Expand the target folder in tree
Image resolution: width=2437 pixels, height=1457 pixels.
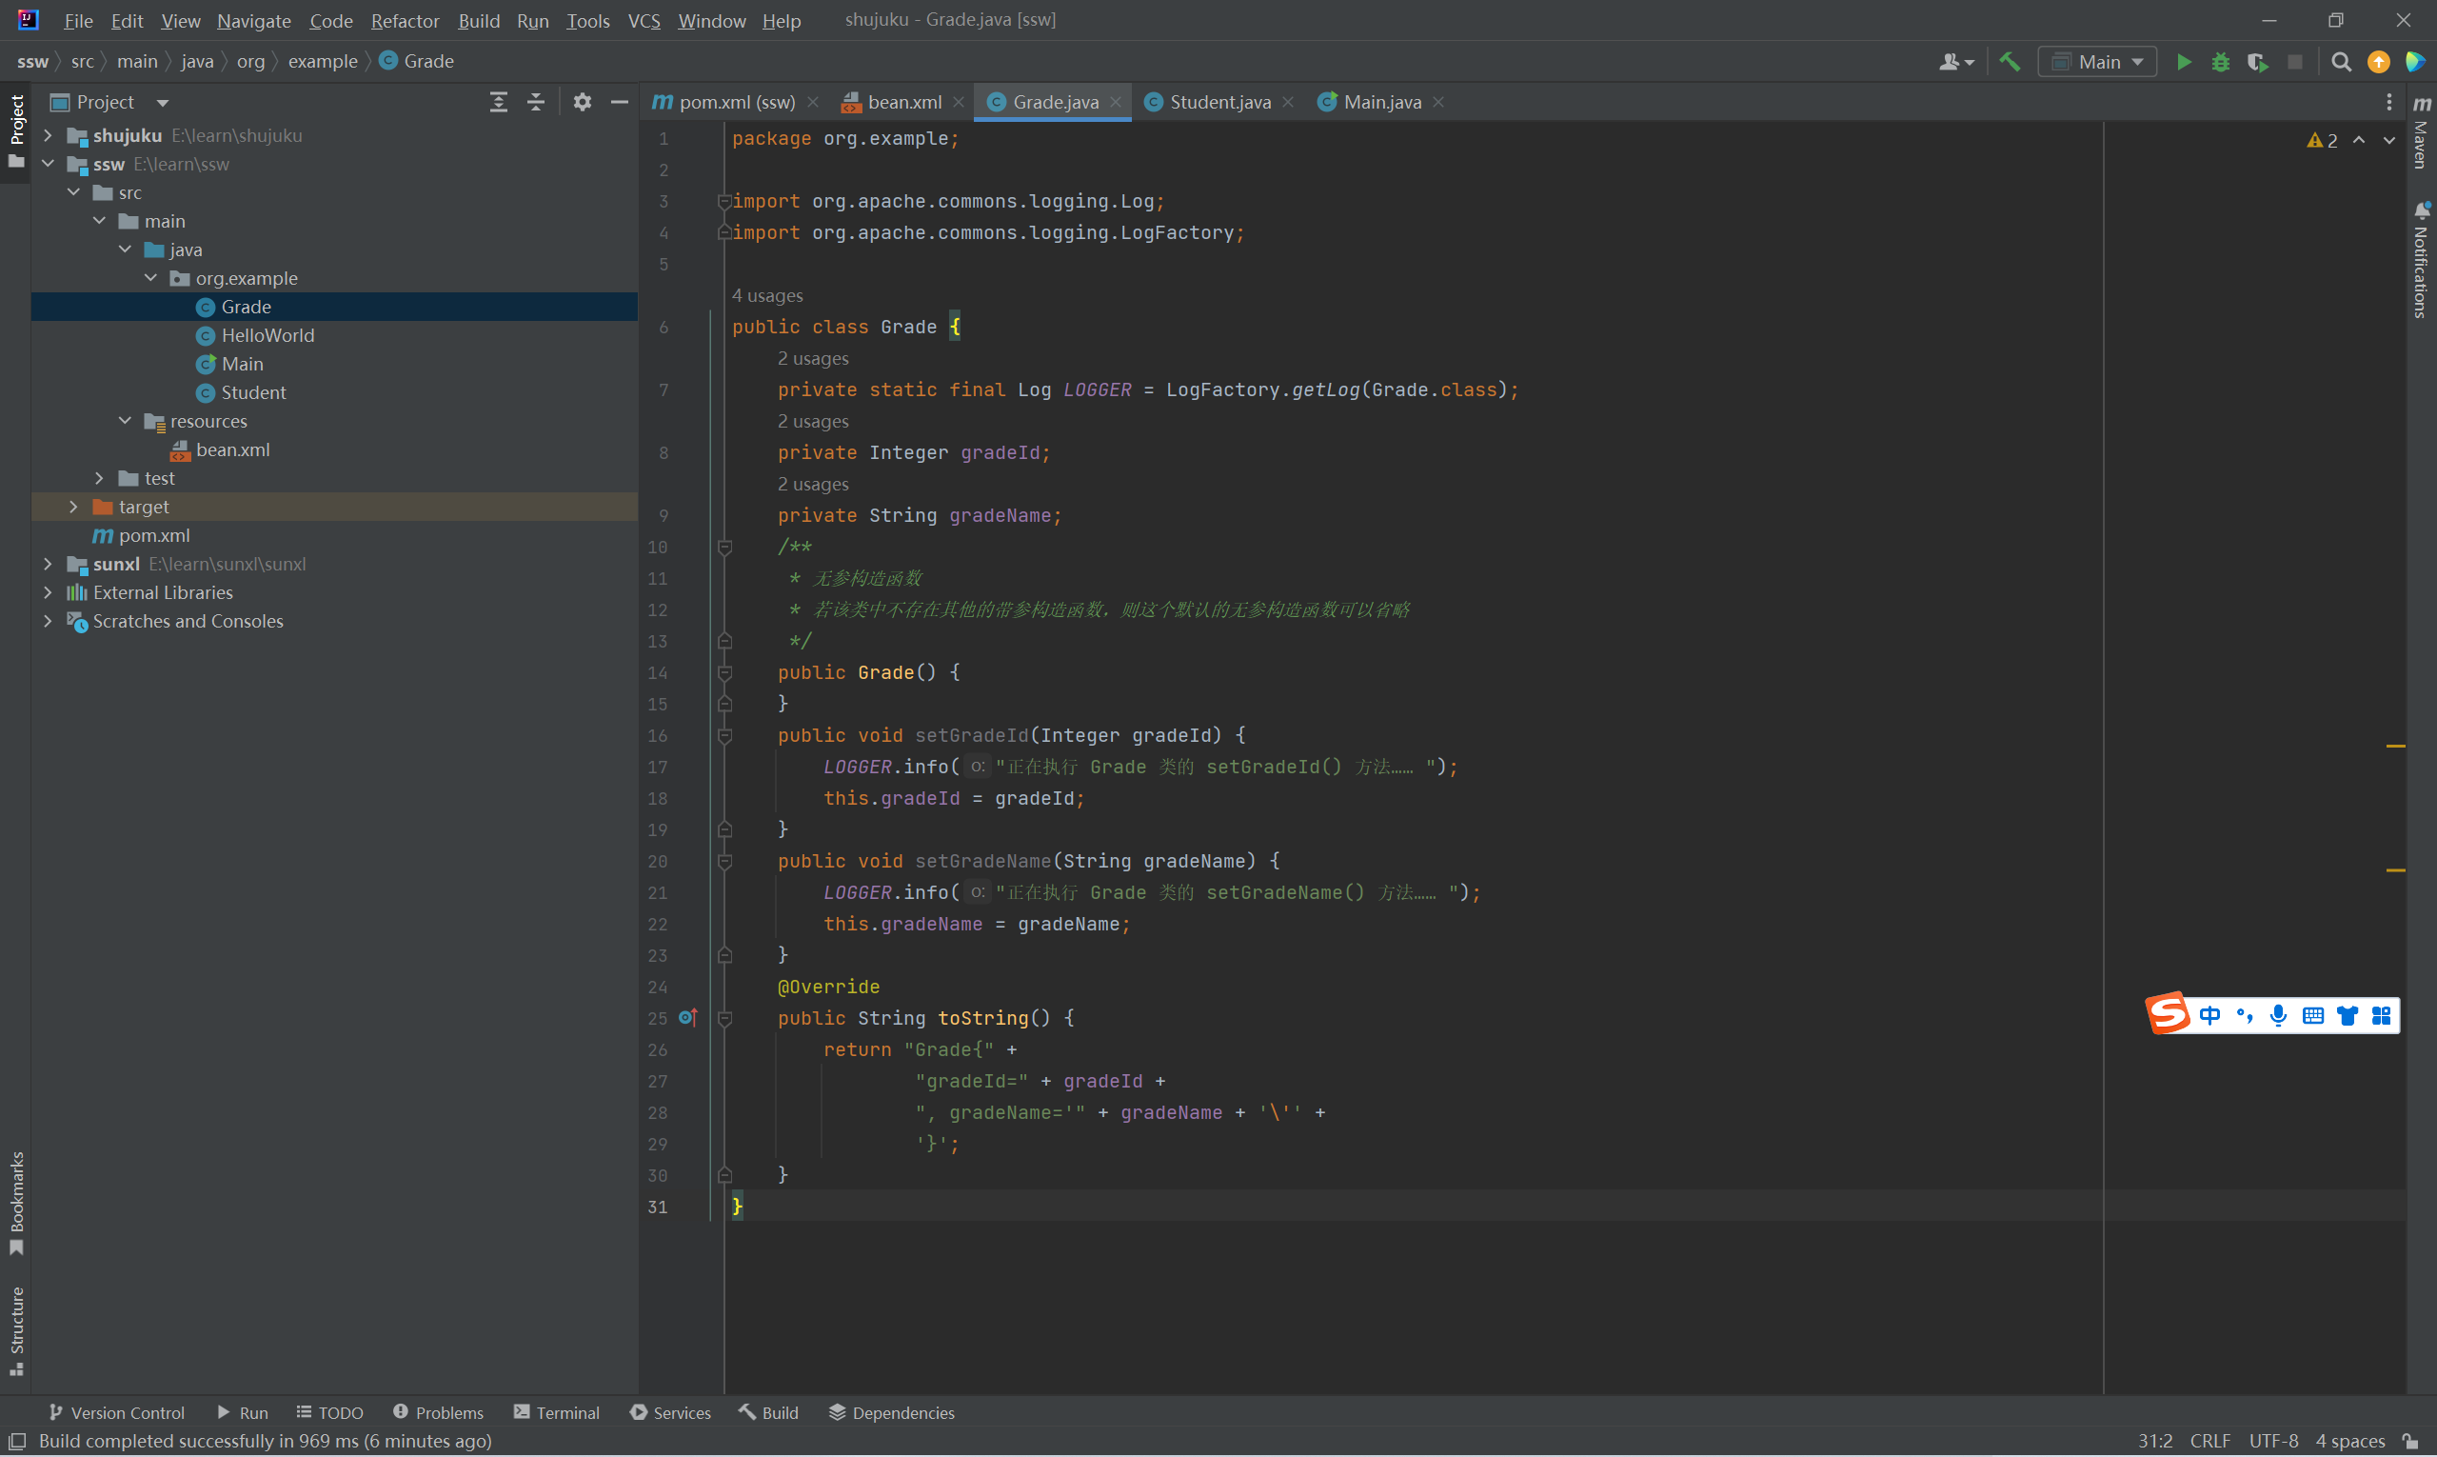pos(73,507)
